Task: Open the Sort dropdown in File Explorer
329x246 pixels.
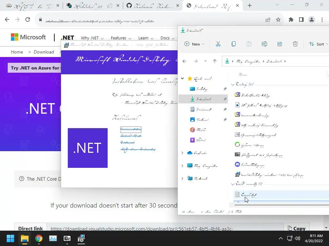Action: 318,44
